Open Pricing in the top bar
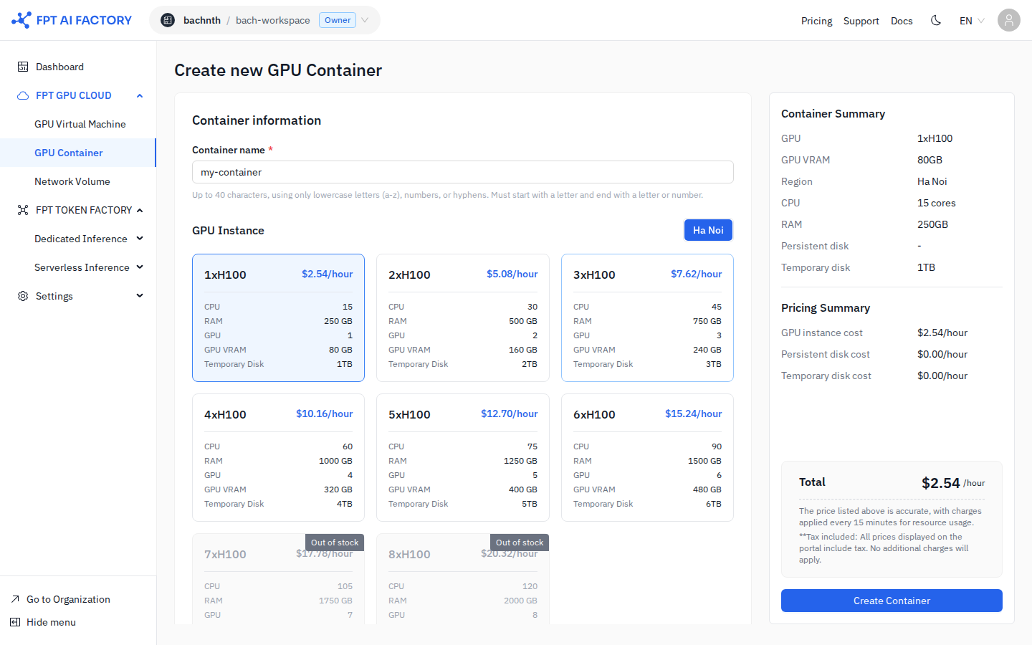 (x=816, y=21)
